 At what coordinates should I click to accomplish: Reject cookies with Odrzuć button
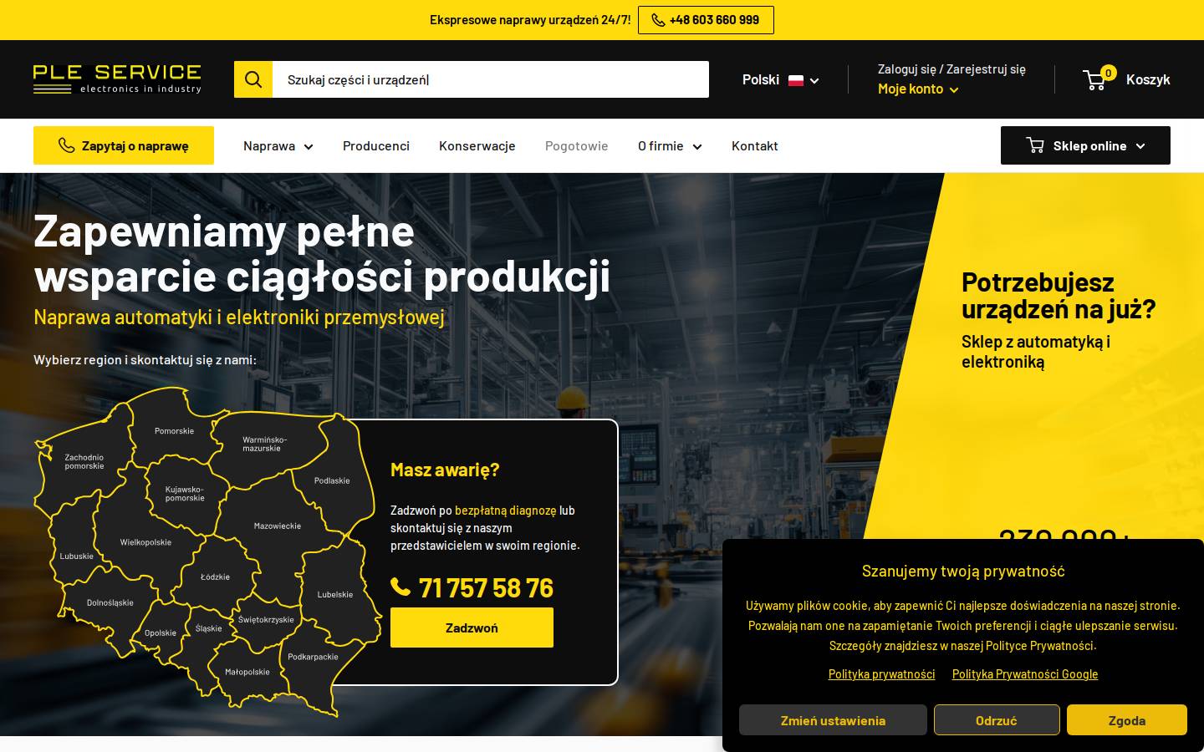click(x=997, y=720)
